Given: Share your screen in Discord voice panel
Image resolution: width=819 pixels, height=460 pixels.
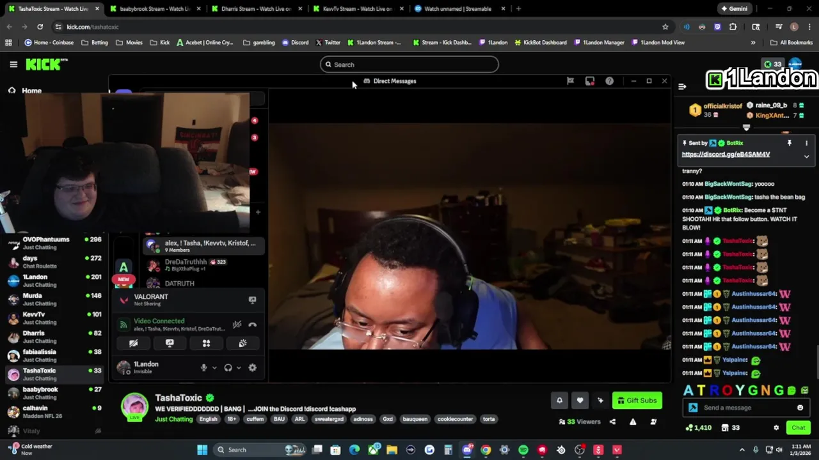Looking at the screenshot, I should (170, 343).
